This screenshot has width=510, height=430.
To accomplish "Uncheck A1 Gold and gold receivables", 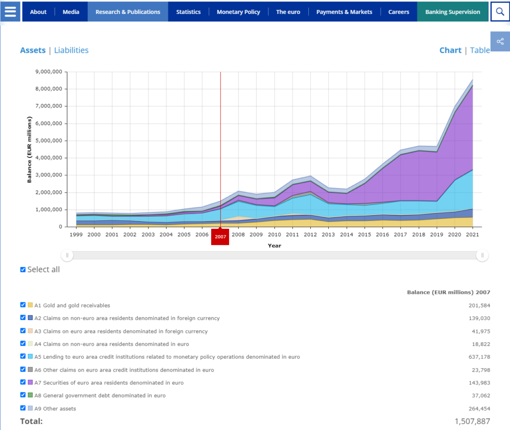I will [x=23, y=304].
